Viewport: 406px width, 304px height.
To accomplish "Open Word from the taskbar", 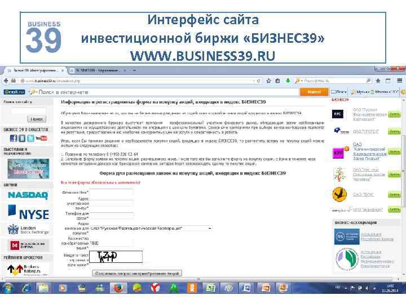I will point(247,288).
